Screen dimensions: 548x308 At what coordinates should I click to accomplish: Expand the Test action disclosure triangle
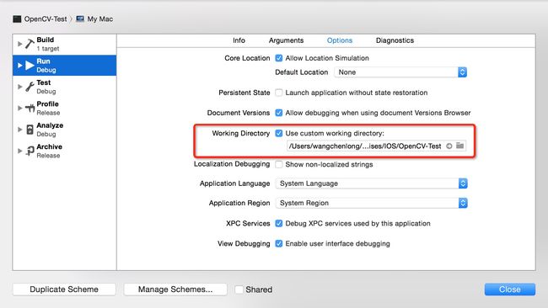20,87
